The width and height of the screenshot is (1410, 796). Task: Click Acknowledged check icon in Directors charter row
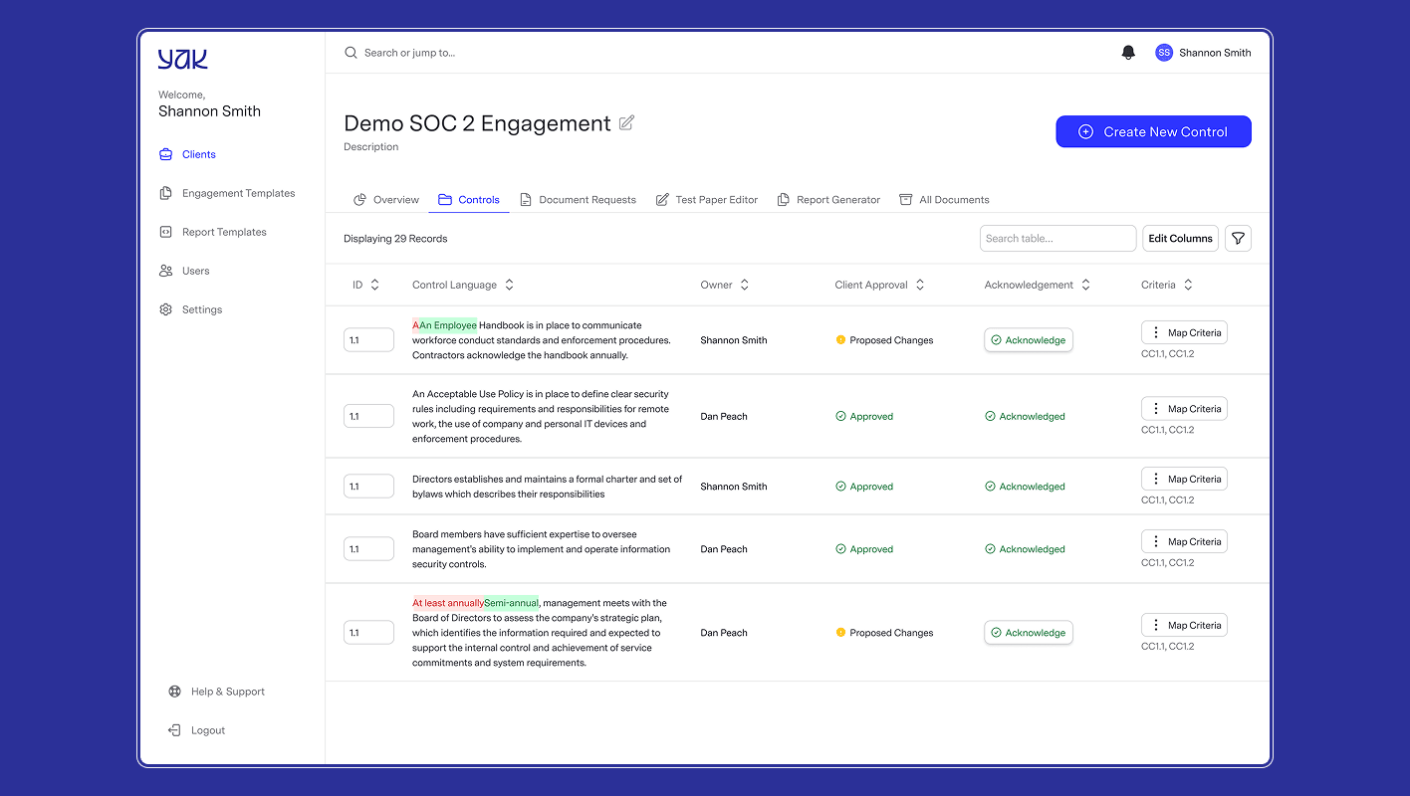click(990, 487)
